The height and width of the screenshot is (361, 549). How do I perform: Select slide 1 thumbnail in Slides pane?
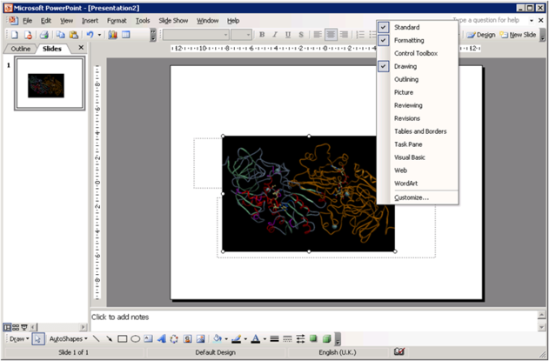pyautogui.click(x=50, y=84)
